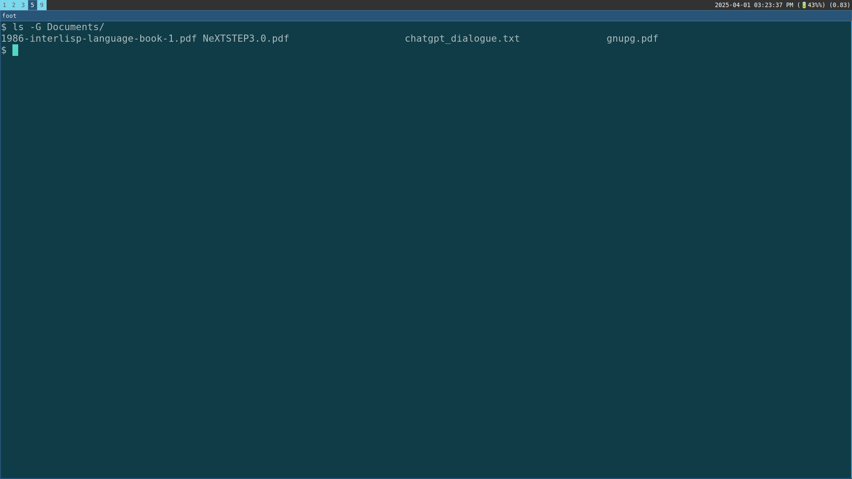Click the ls -G Documents/ command text

click(58, 27)
